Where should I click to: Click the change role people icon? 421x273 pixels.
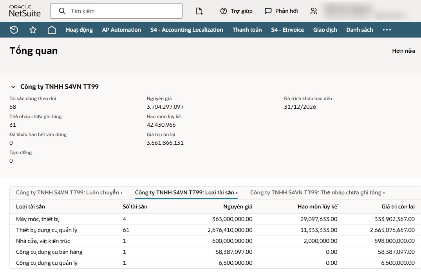[314, 11]
